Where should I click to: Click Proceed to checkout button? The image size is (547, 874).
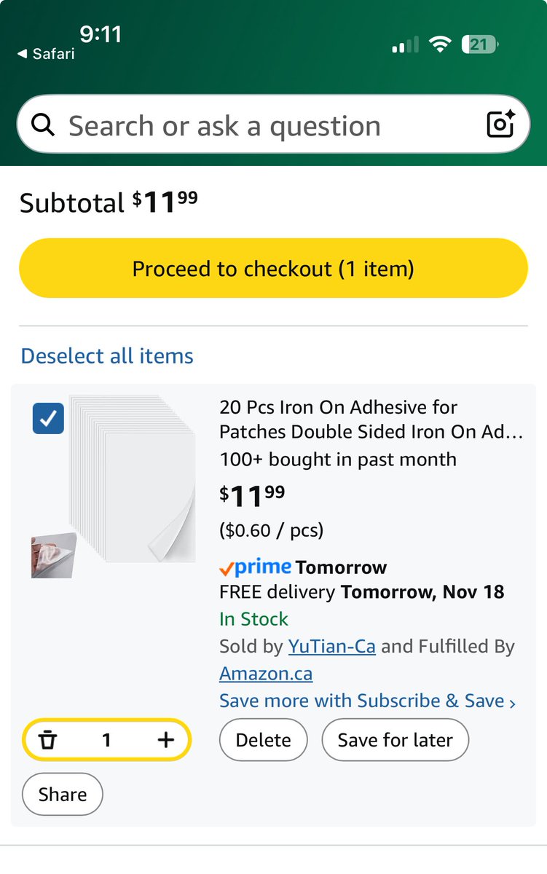[x=273, y=269]
